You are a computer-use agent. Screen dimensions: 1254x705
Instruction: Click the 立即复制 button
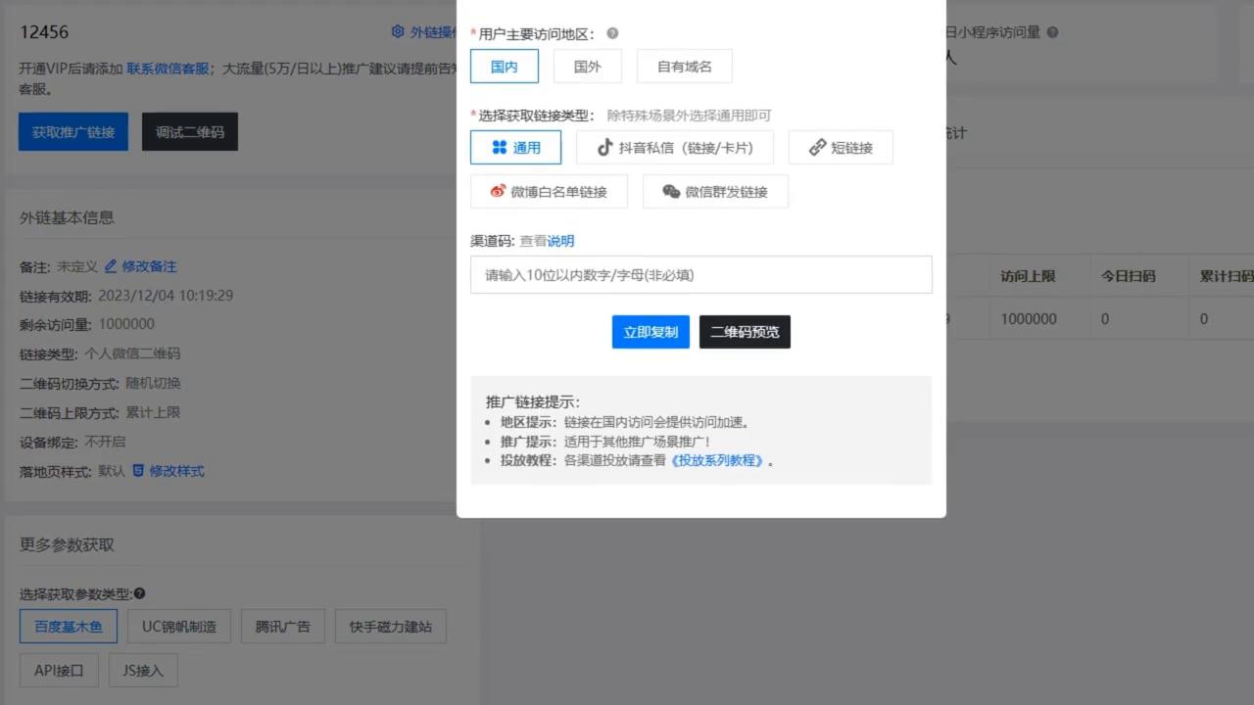651,332
